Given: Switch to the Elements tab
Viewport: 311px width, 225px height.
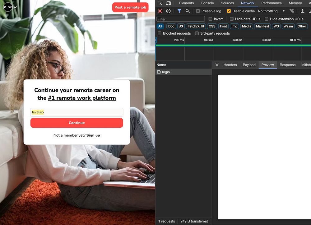Looking at the screenshot, I should 186,3.
